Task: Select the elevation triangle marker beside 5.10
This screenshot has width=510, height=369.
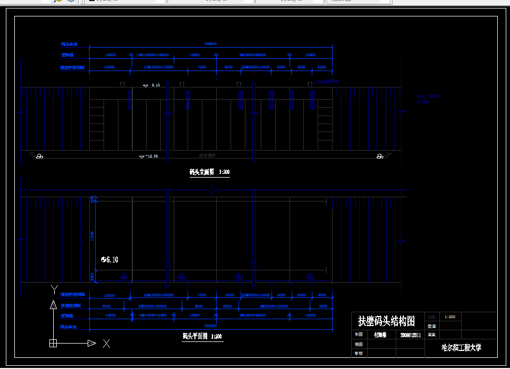Action: pos(146,86)
